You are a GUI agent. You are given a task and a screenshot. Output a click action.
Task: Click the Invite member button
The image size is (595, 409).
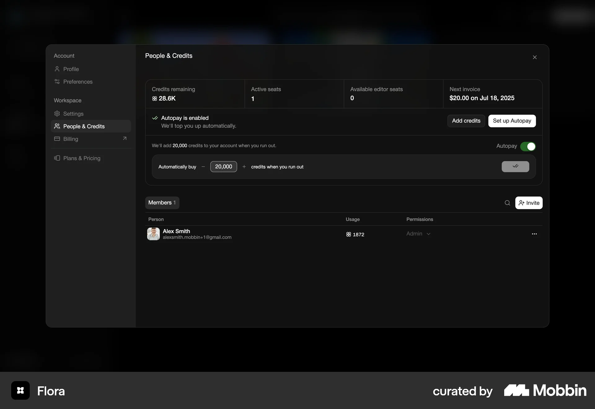tap(529, 203)
